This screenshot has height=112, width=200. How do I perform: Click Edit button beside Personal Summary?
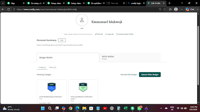[x=62, y=40]
